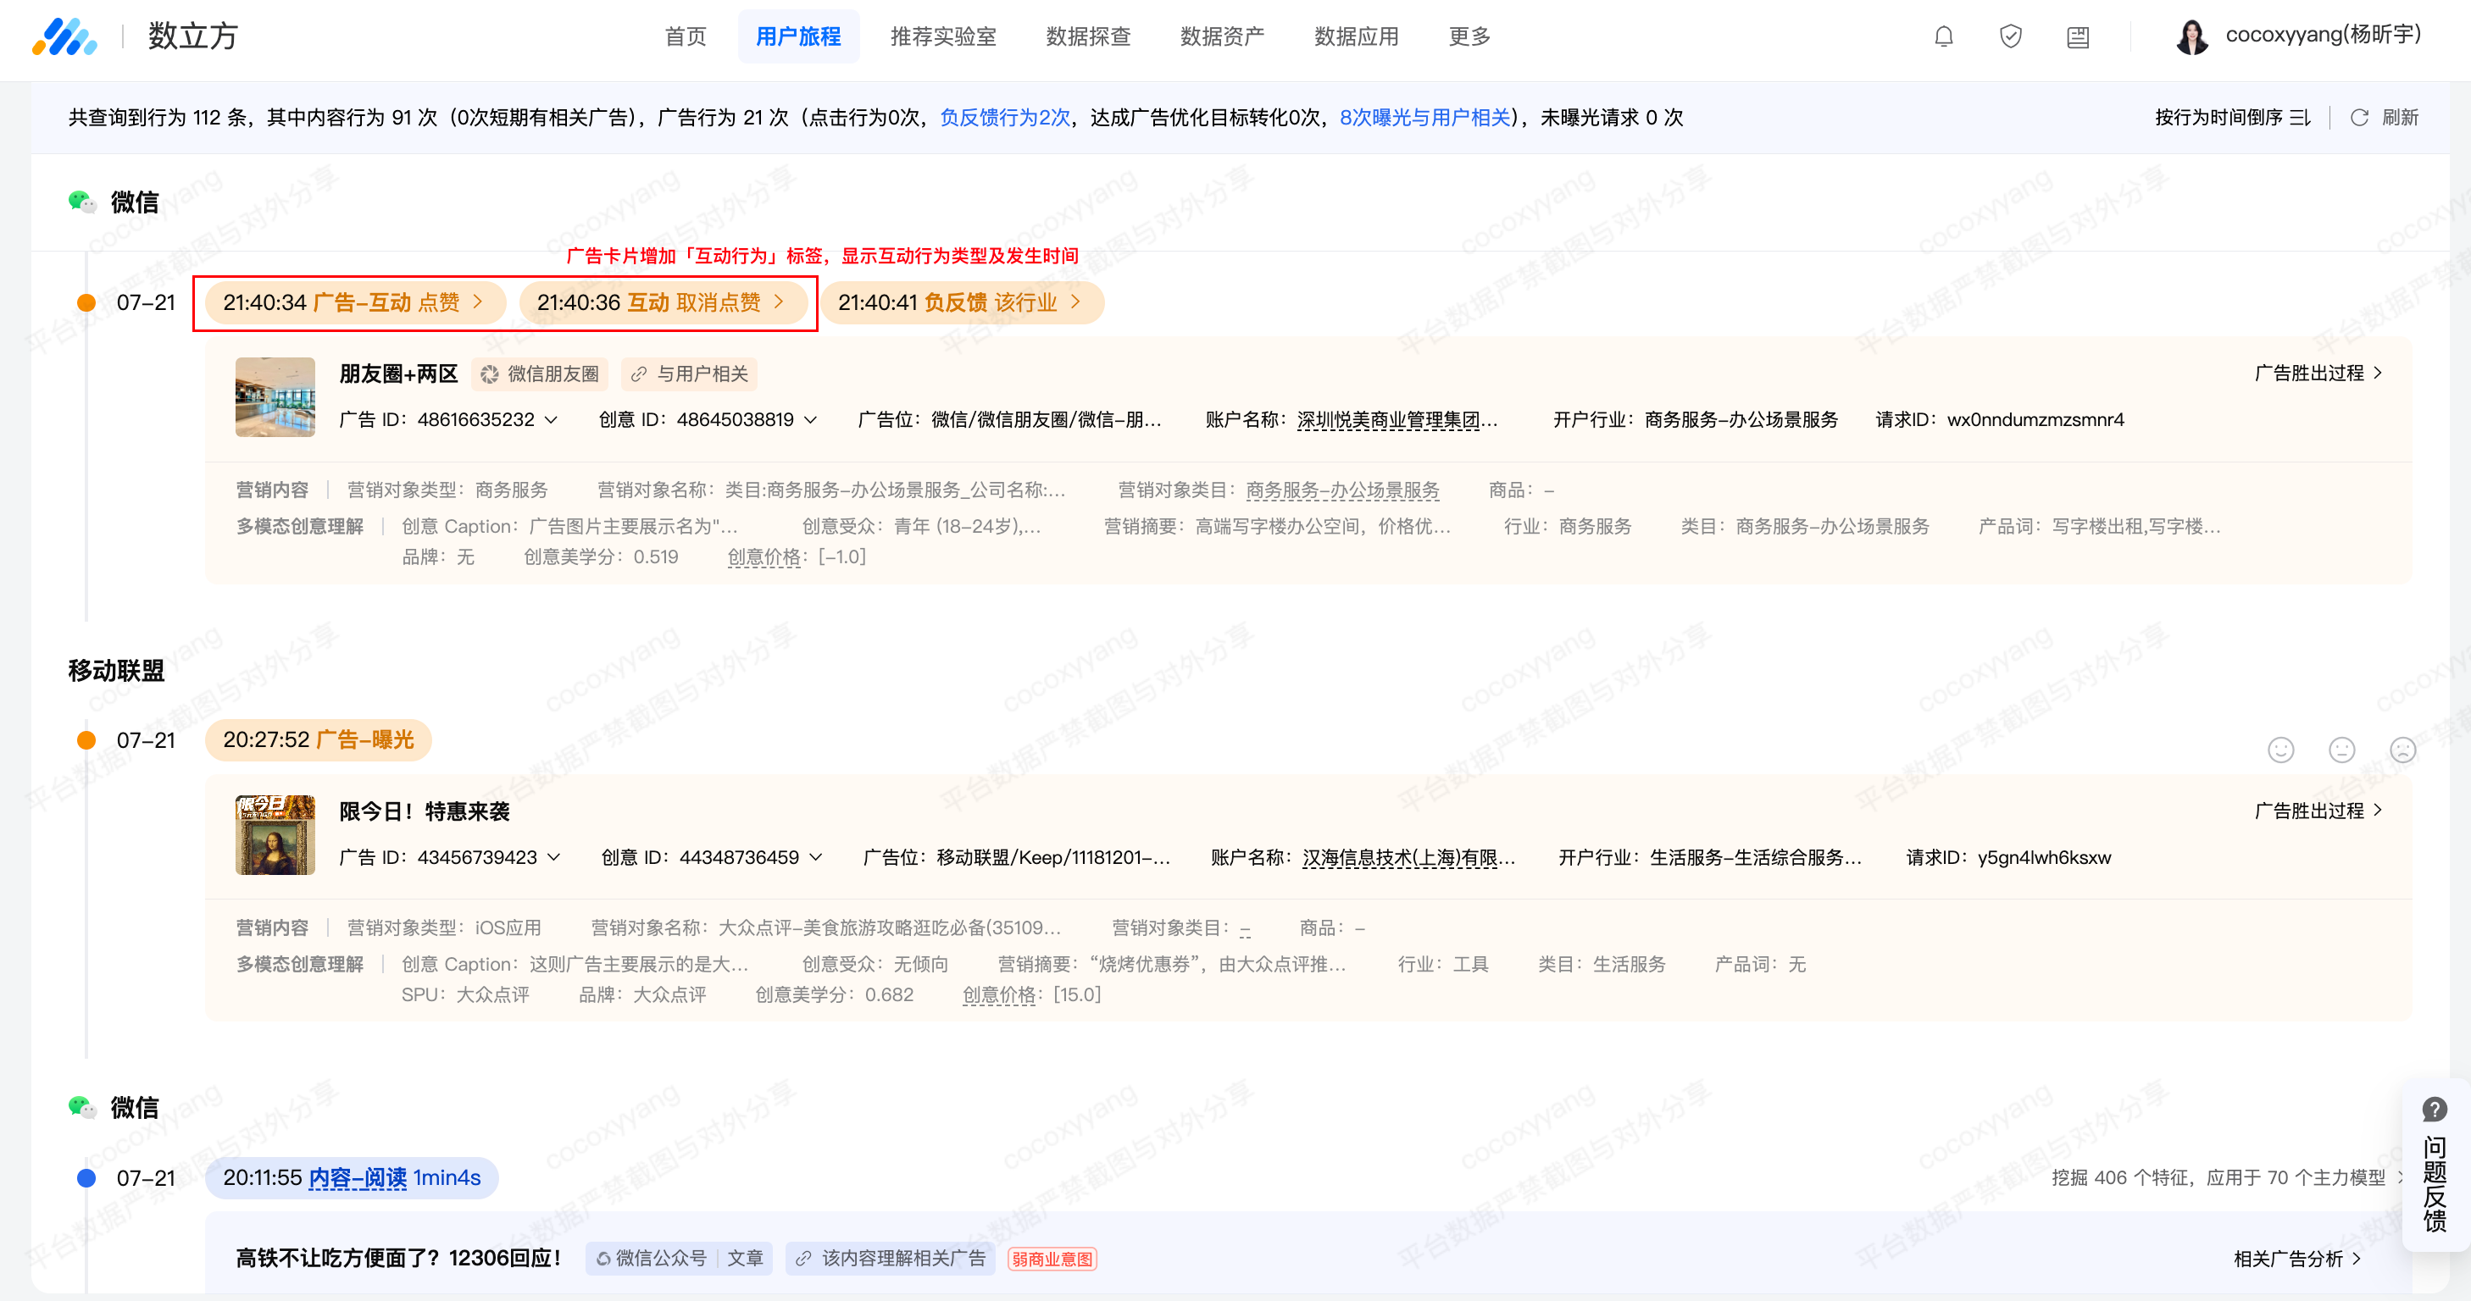Image resolution: width=2471 pixels, height=1301 pixels.
Task: Open 相关广告分析 for 高铁 article
Action: coord(2296,1259)
